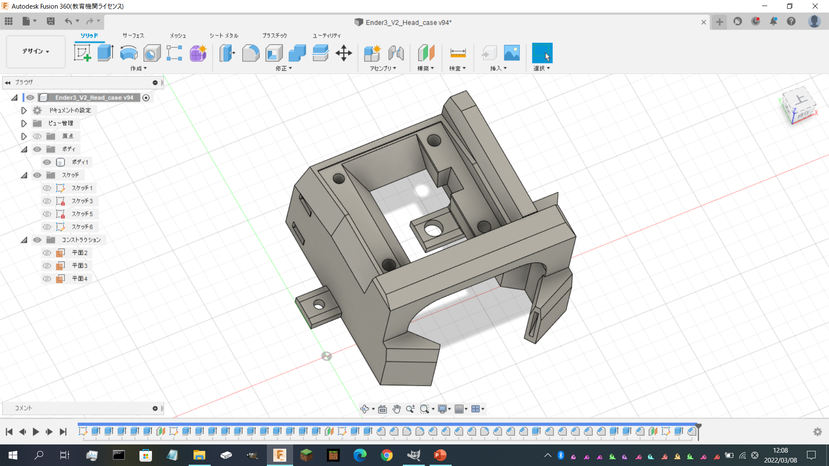Click the Shell tool icon
829x466 pixels.
tap(274, 53)
